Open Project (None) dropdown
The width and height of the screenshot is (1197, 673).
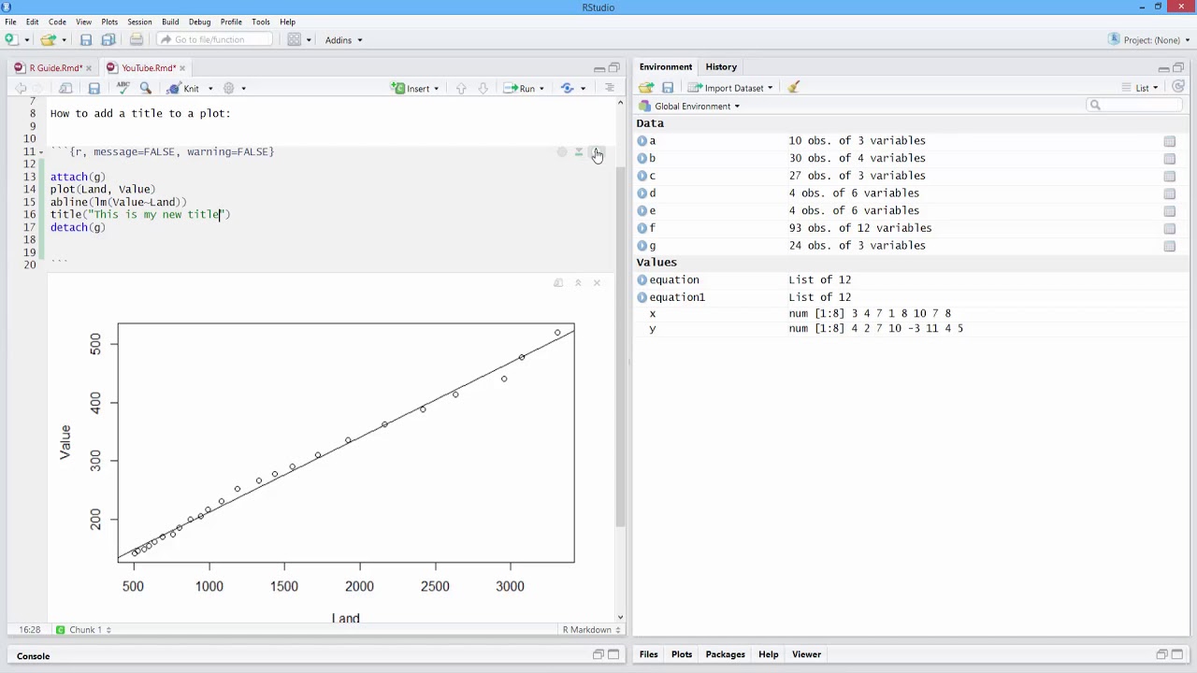[x=1149, y=39]
